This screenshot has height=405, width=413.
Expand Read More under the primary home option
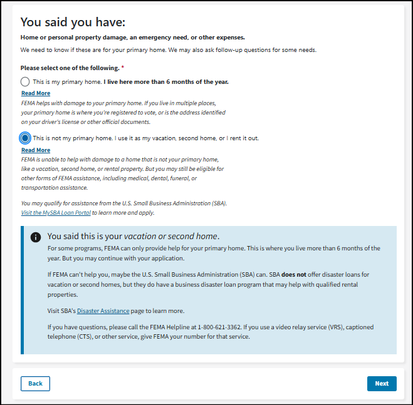36,93
